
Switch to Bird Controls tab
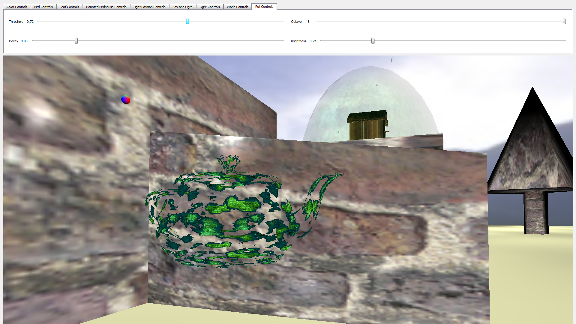43,7
